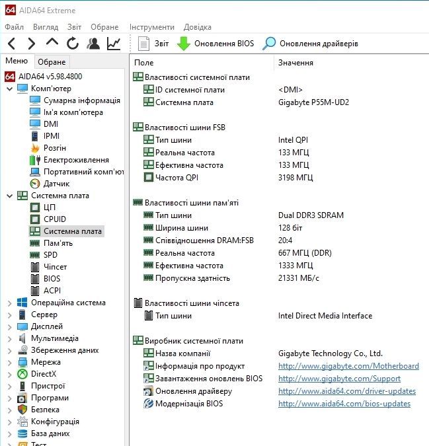Open the Вигляд menu
429x446 pixels.
tap(46, 27)
